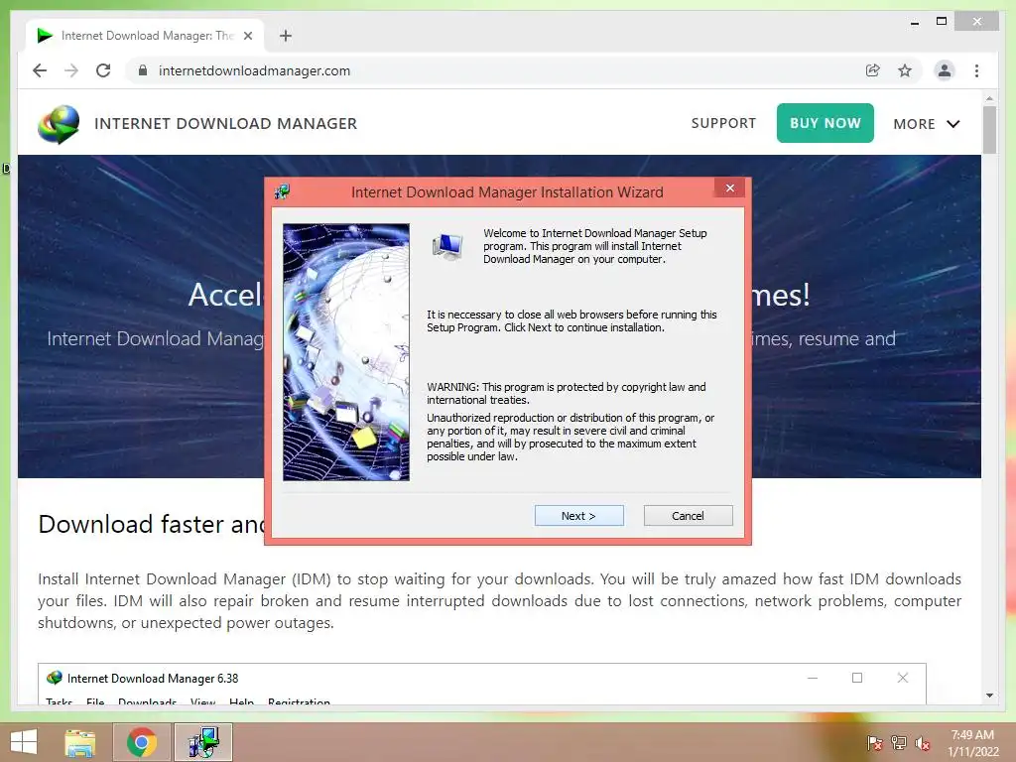The height and width of the screenshot is (762, 1016).
Task: Open the volume tray icon
Action: click(922, 743)
